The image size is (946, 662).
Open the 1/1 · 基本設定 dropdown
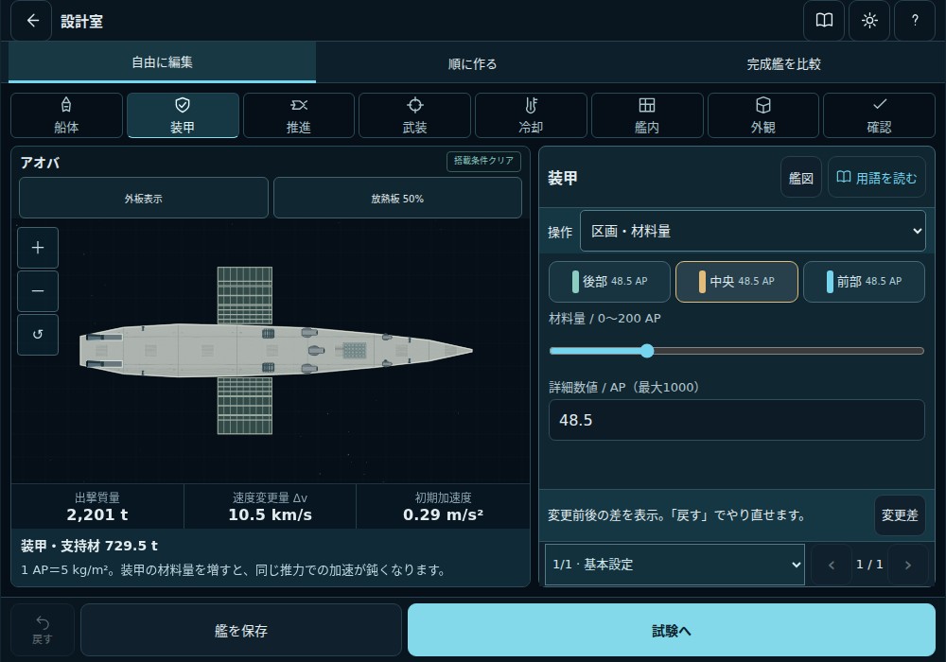(x=674, y=565)
